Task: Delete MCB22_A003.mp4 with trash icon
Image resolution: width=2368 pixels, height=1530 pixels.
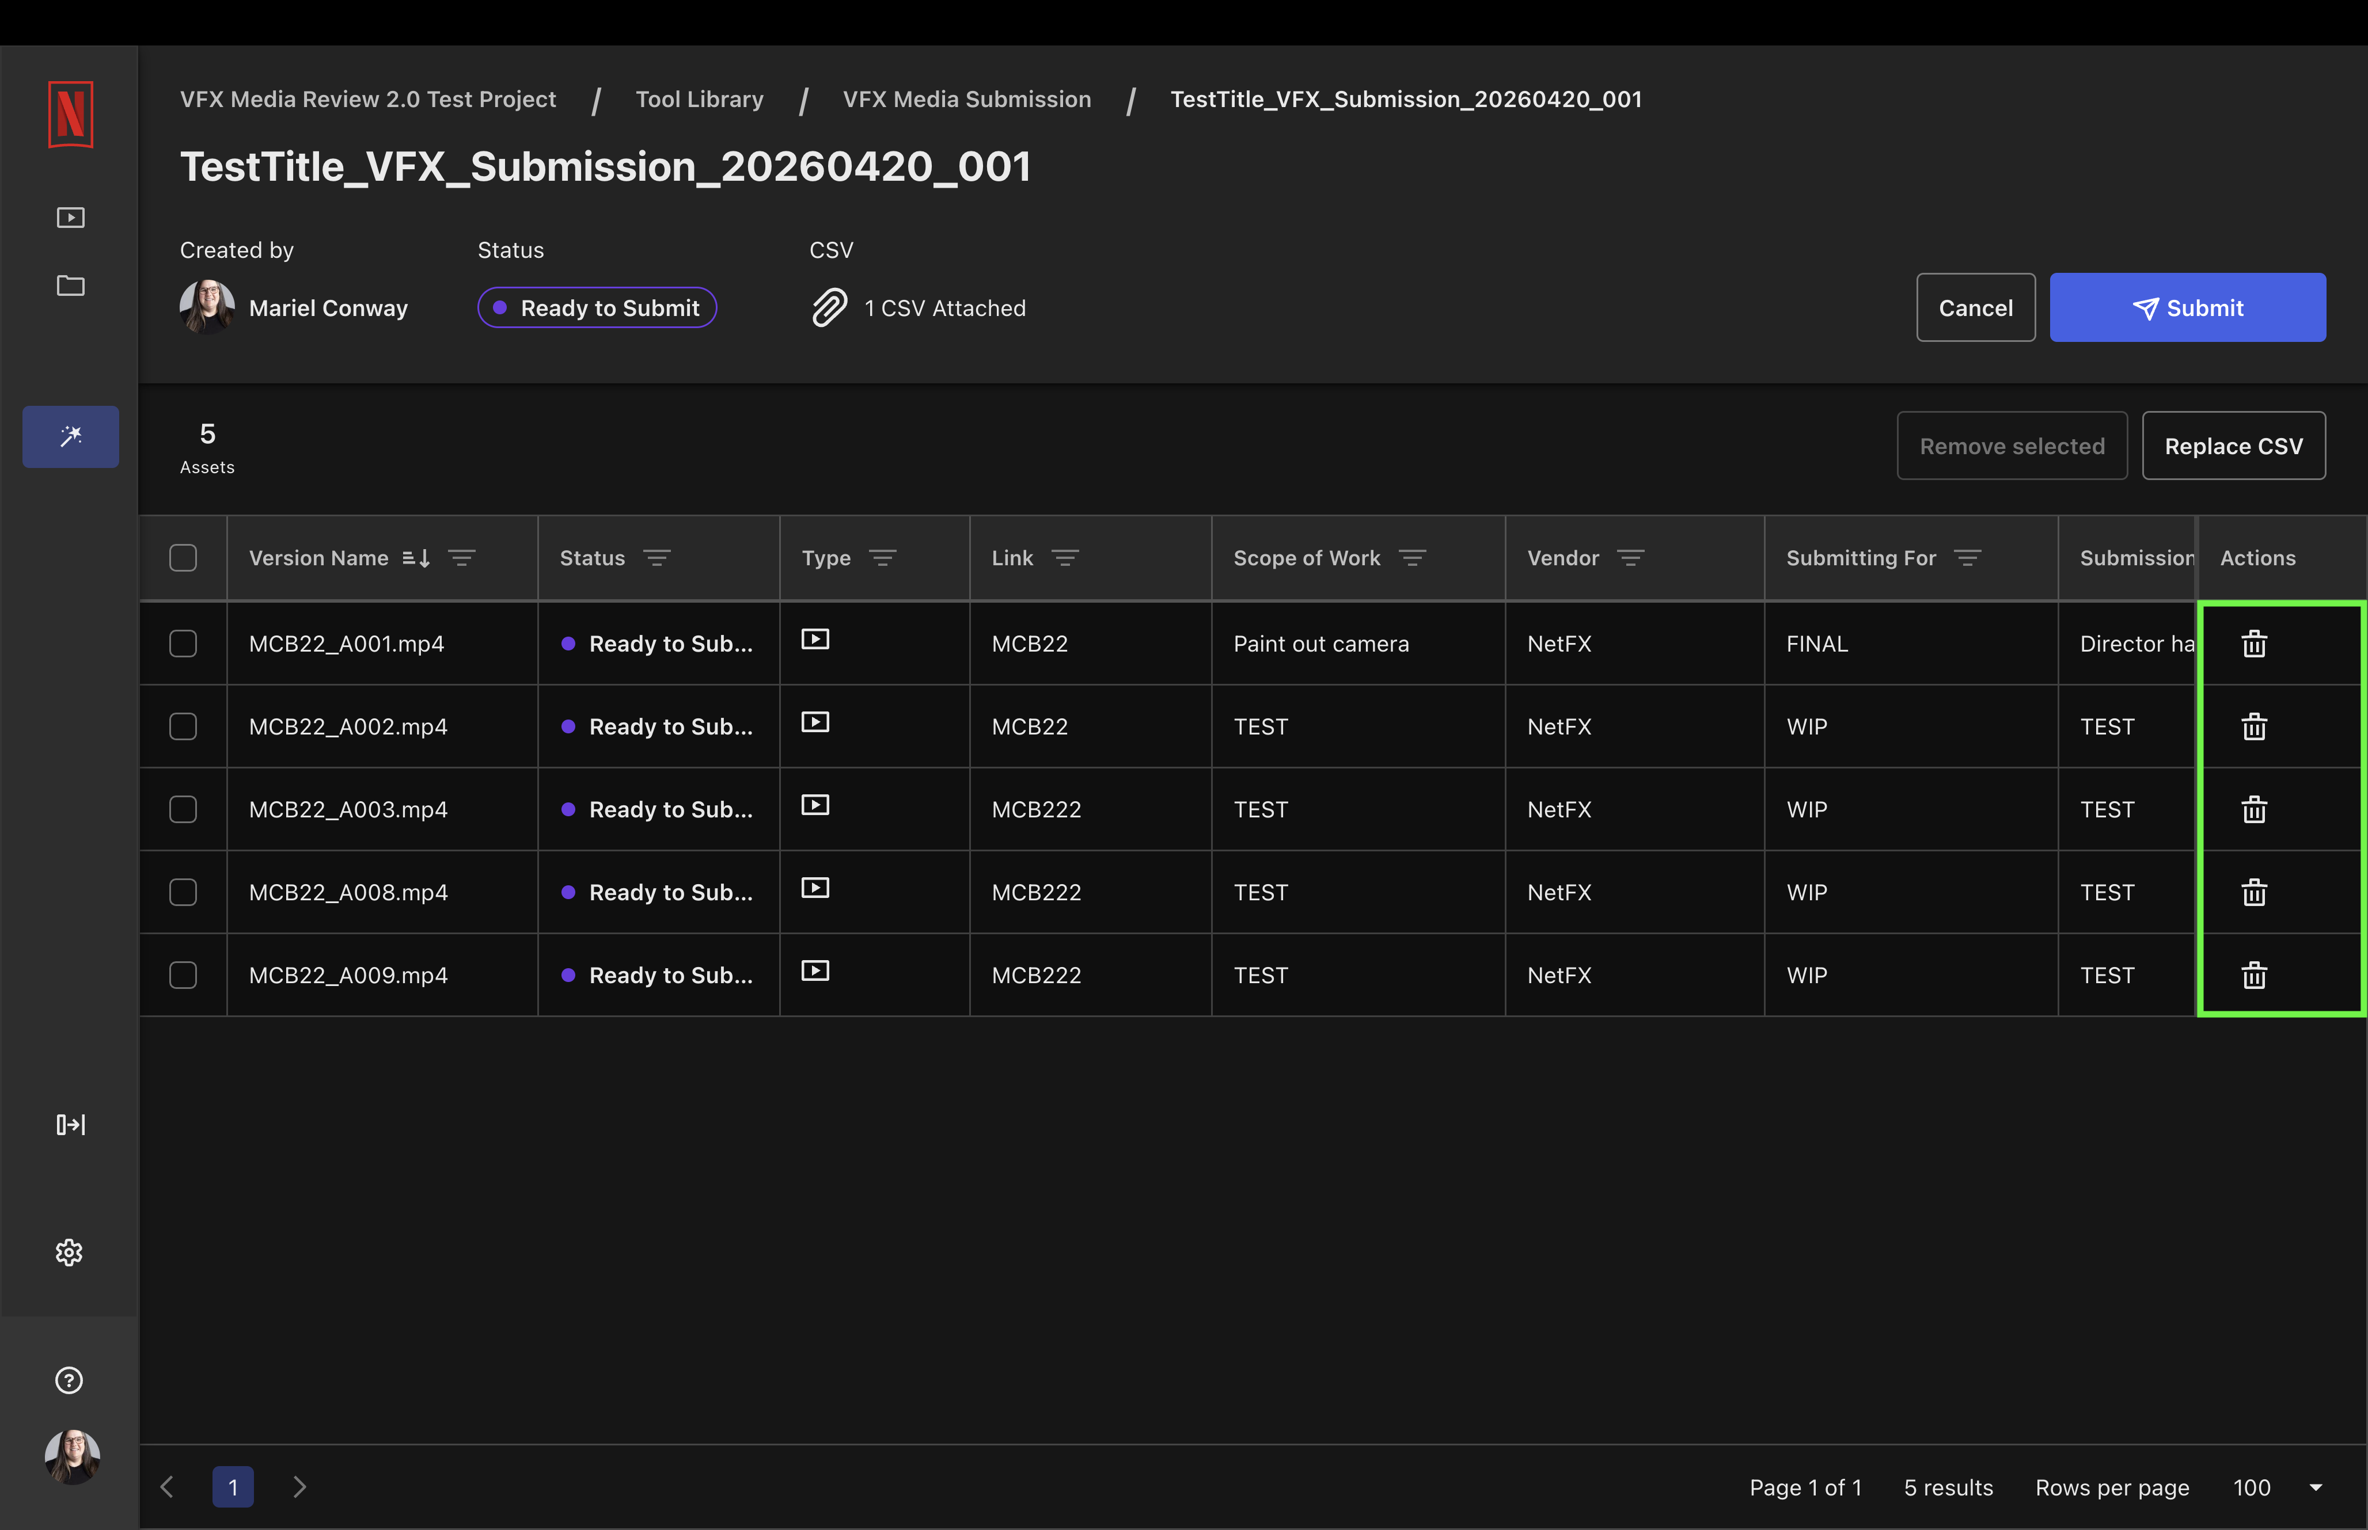Action: pyautogui.click(x=2255, y=810)
